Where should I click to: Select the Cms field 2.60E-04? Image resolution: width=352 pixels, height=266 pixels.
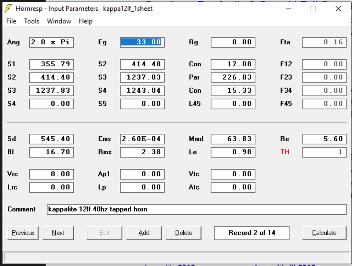click(142, 139)
